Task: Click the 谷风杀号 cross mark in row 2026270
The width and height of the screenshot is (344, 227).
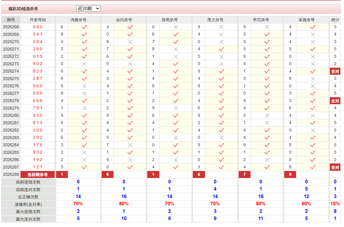Action: (130, 42)
